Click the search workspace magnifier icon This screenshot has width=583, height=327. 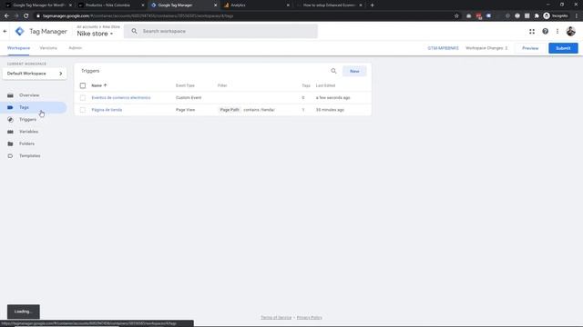[x=134, y=31]
